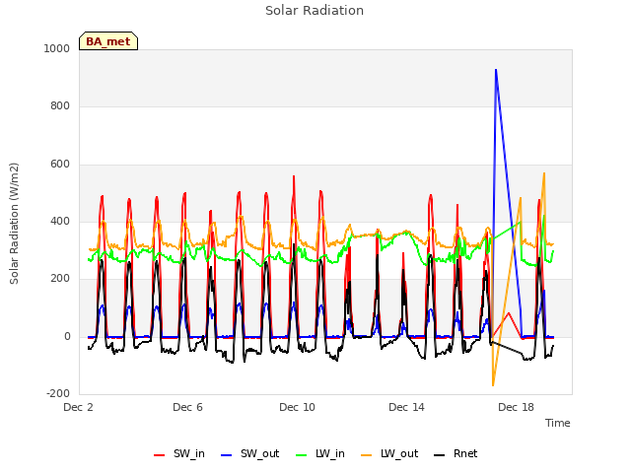Toggle the LW_in legend entry

(x=320, y=453)
